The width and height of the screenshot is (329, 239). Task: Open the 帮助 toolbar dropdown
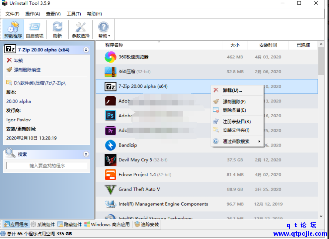coord(104,29)
